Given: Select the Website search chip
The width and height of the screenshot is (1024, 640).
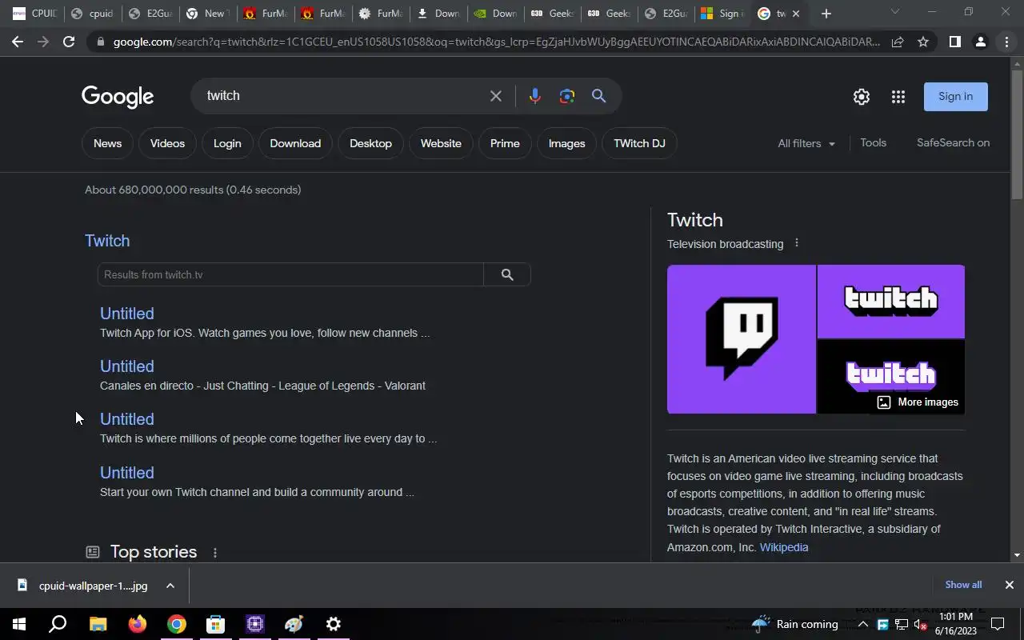Looking at the screenshot, I should pos(441,143).
